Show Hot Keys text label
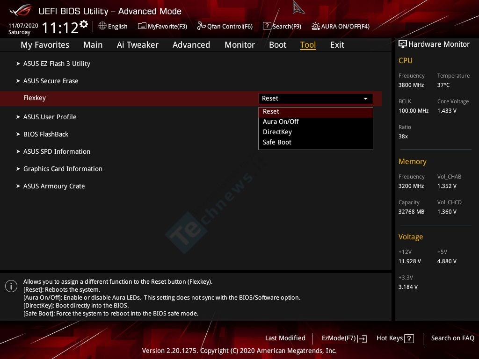This screenshot has width=479, height=359. click(x=390, y=338)
